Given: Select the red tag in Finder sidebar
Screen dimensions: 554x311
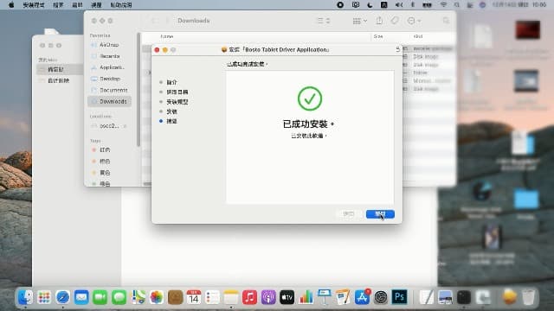Looking at the screenshot, I should click(x=105, y=149).
